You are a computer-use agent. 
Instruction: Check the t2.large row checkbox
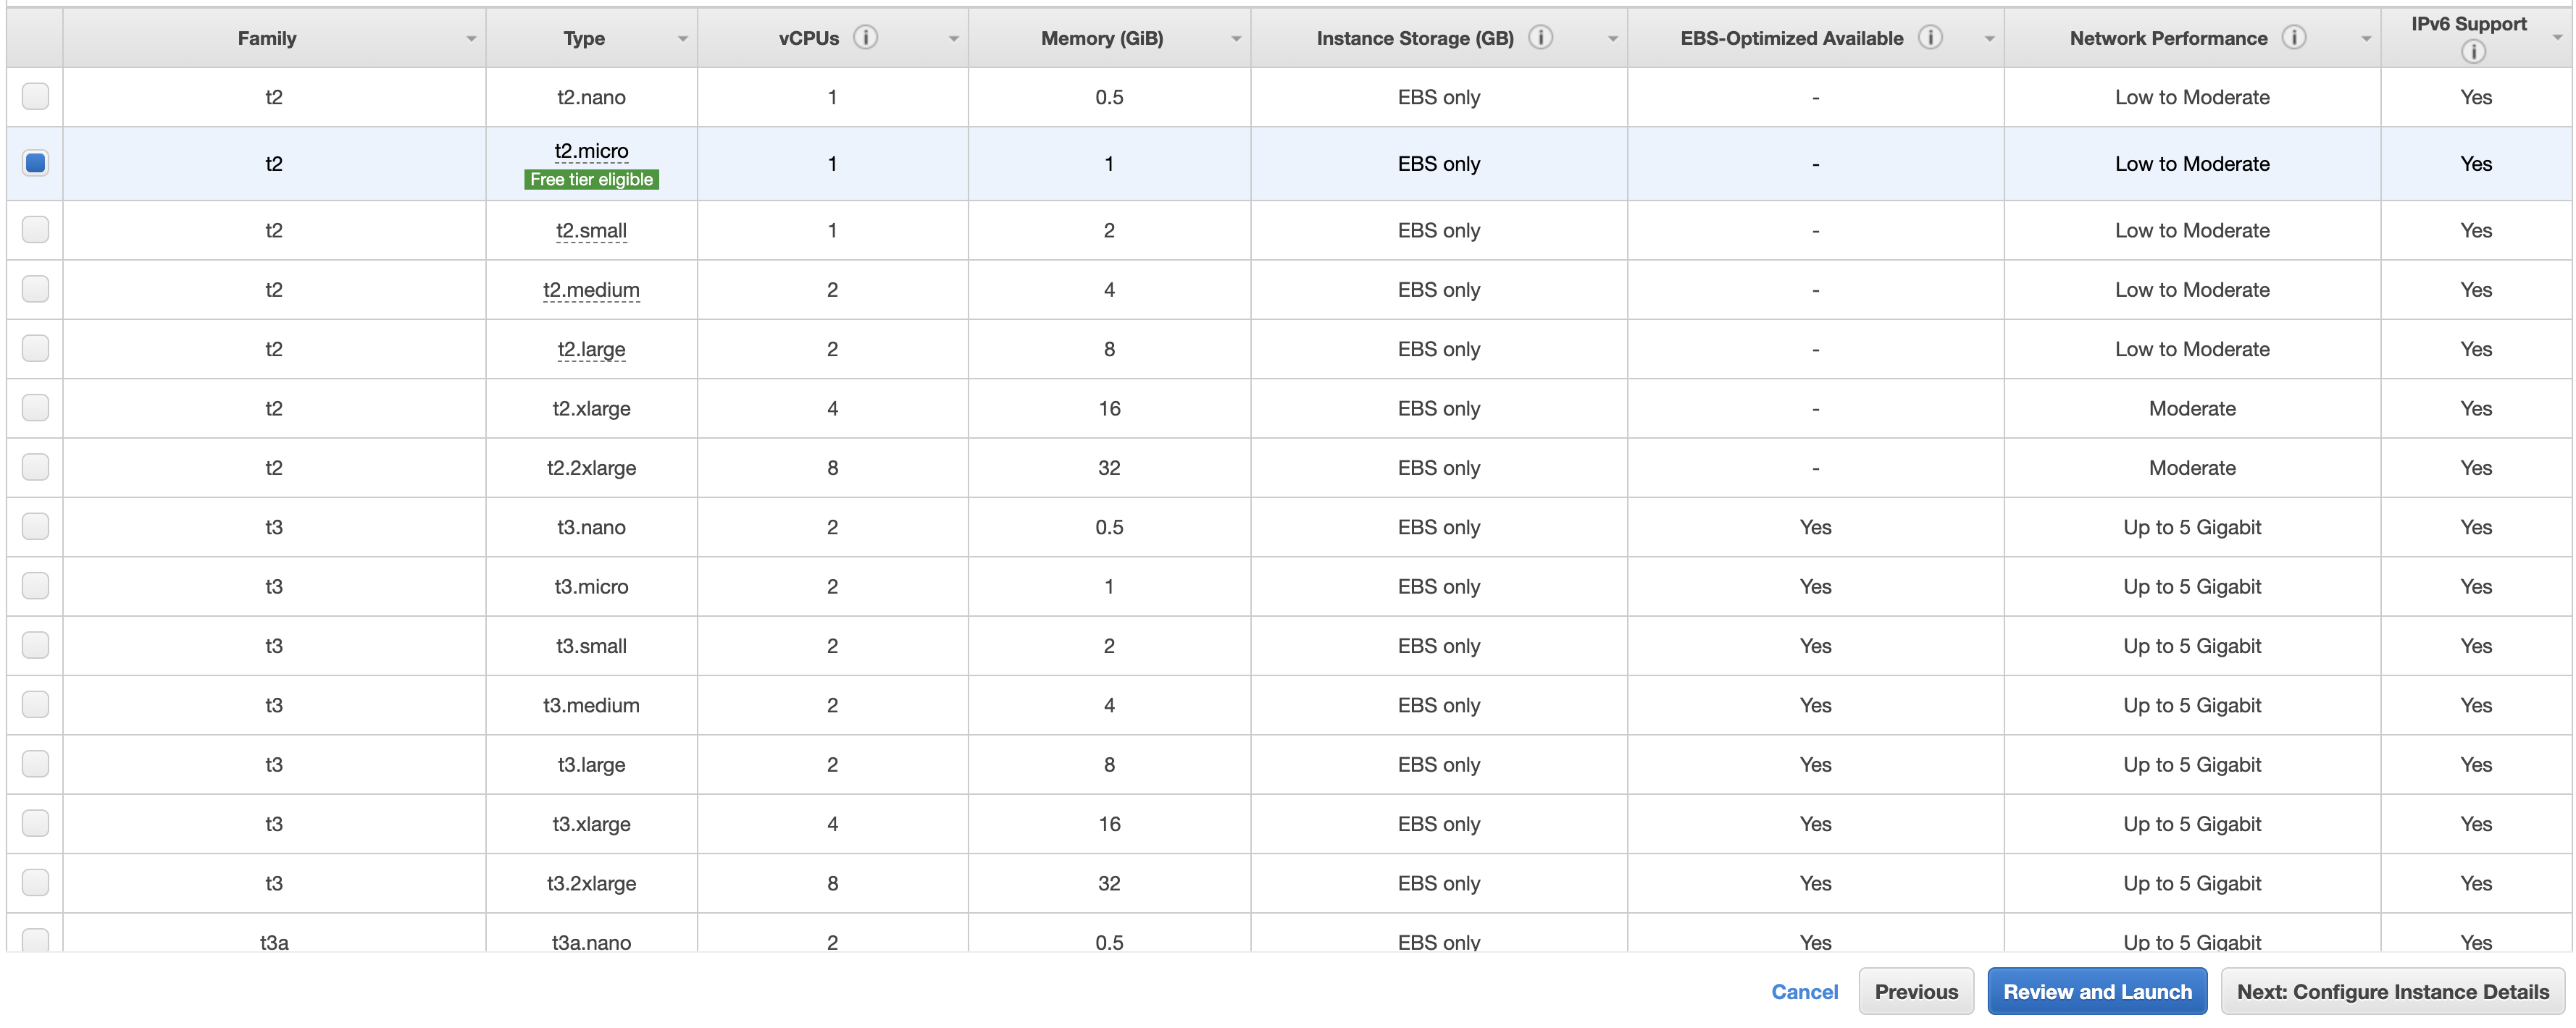coord(35,347)
